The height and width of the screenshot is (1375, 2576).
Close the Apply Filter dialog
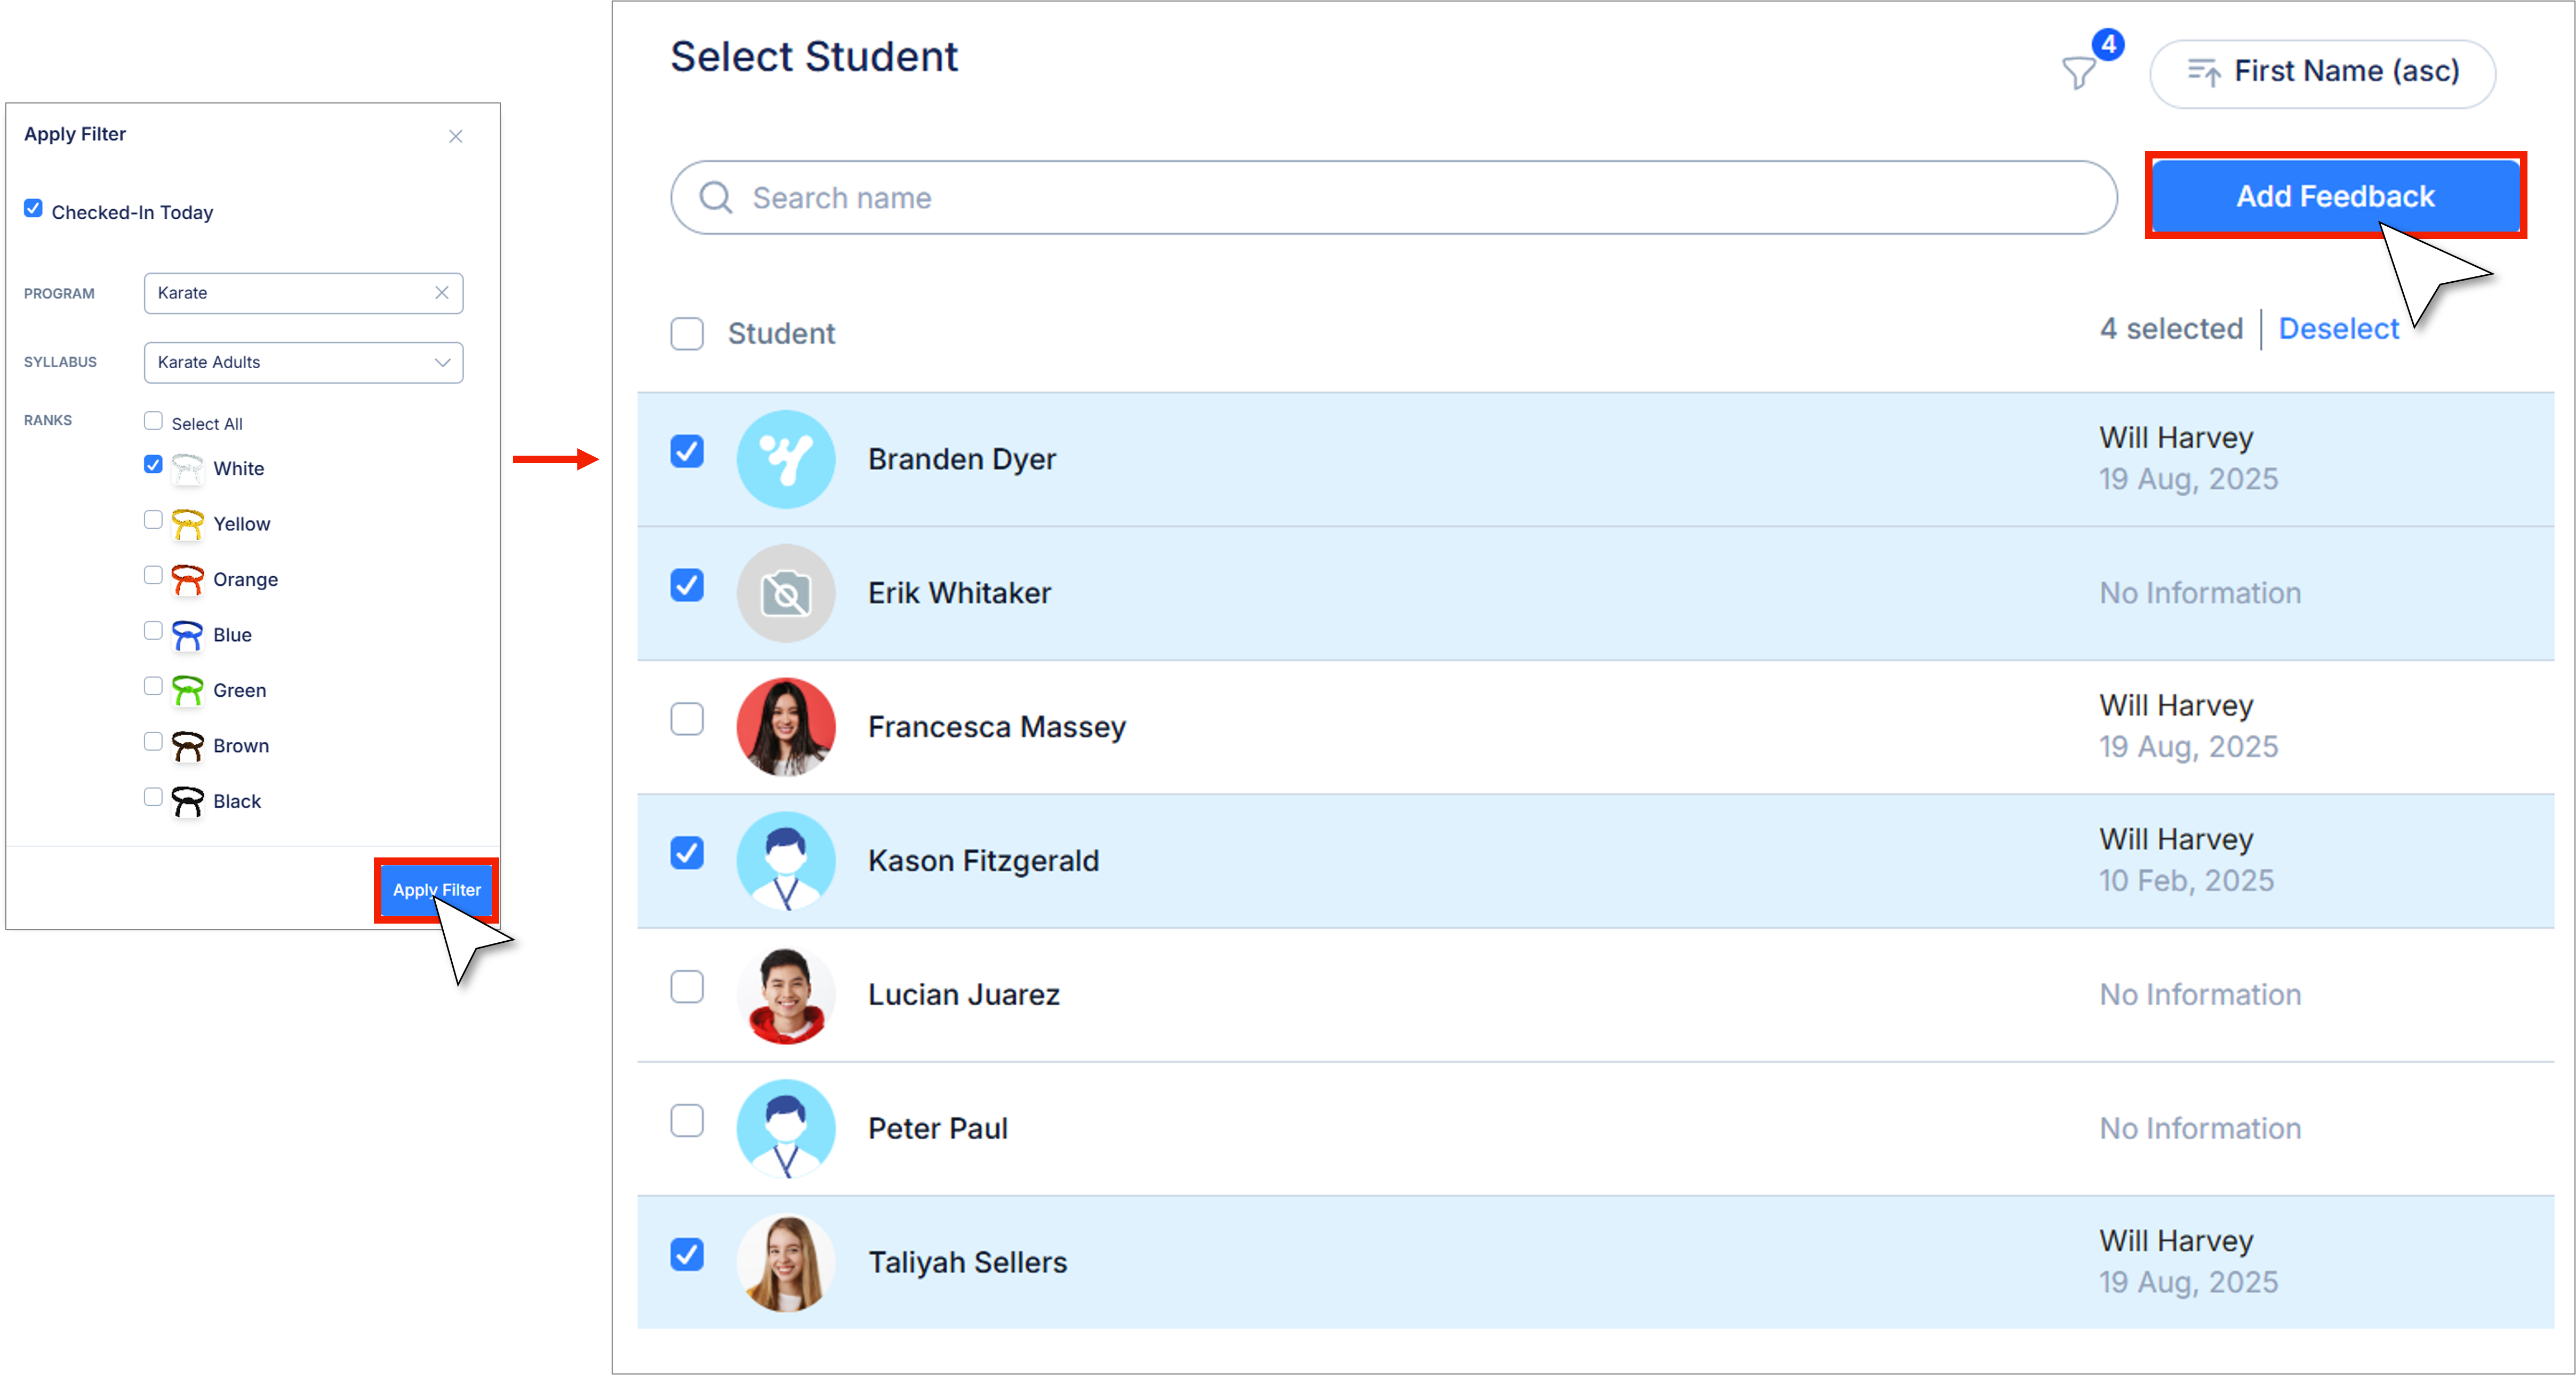(456, 136)
